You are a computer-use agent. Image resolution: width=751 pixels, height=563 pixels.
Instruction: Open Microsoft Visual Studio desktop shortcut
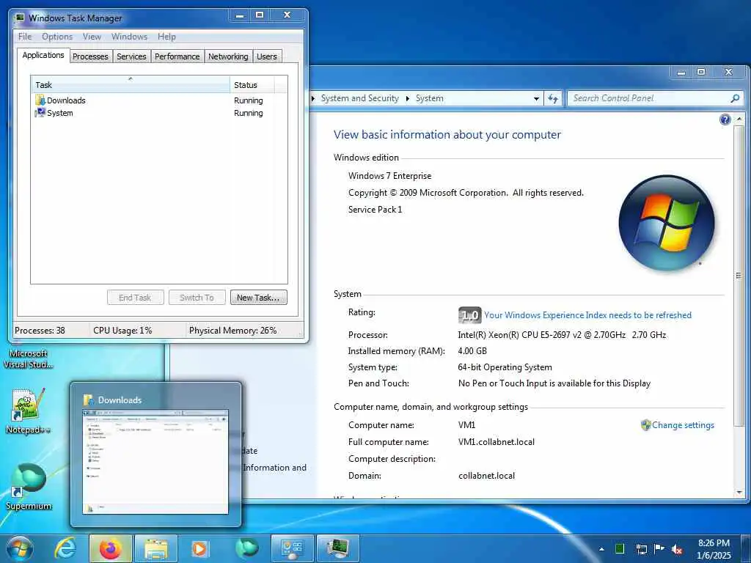pyautogui.click(x=29, y=358)
